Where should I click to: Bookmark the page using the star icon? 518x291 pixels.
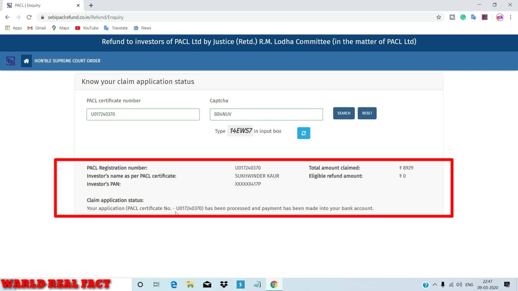coord(438,17)
